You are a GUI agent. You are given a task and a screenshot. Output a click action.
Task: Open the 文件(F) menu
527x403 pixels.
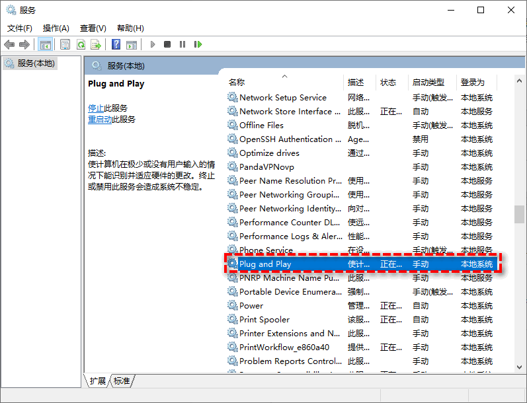point(20,28)
